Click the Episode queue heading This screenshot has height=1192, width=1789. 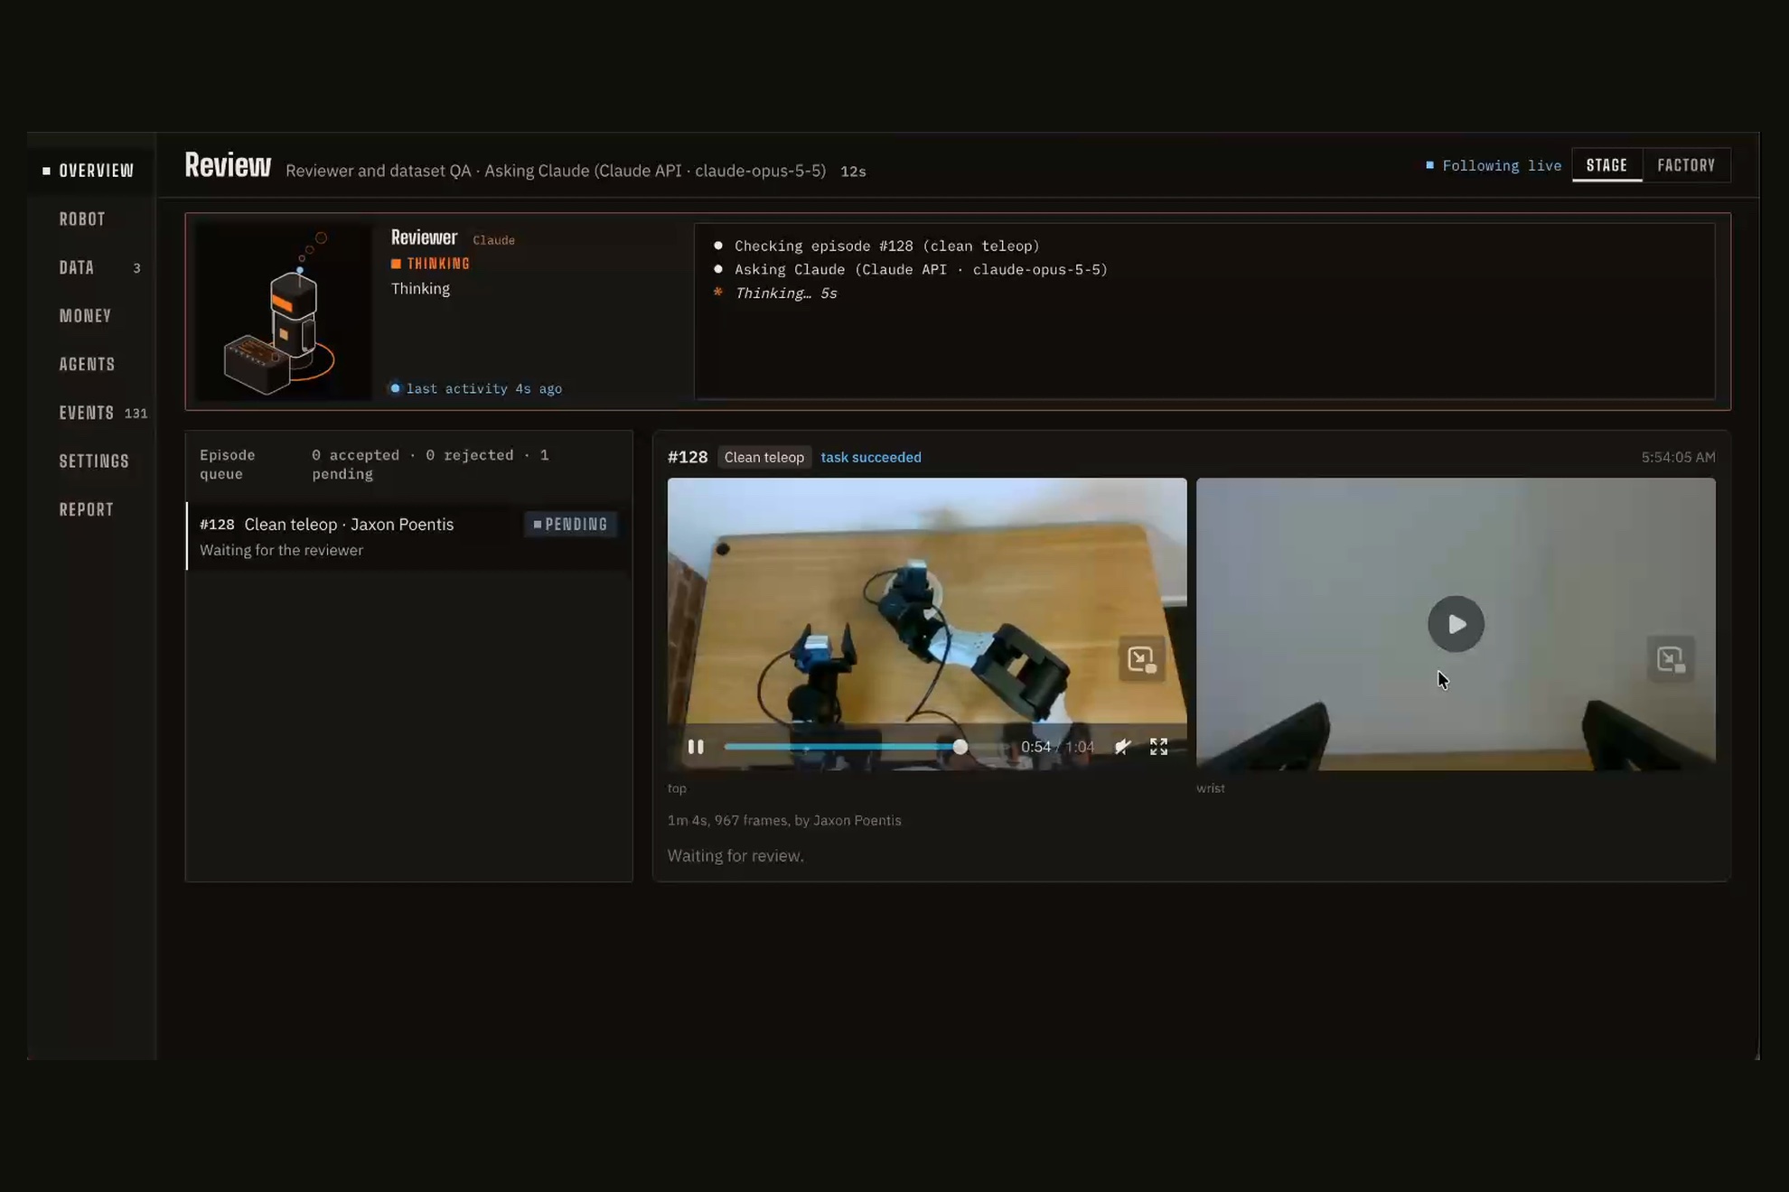pyautogui.click(x=228, y=464)
